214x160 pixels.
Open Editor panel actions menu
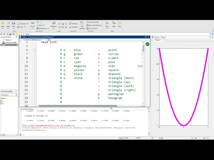point(146,37)
